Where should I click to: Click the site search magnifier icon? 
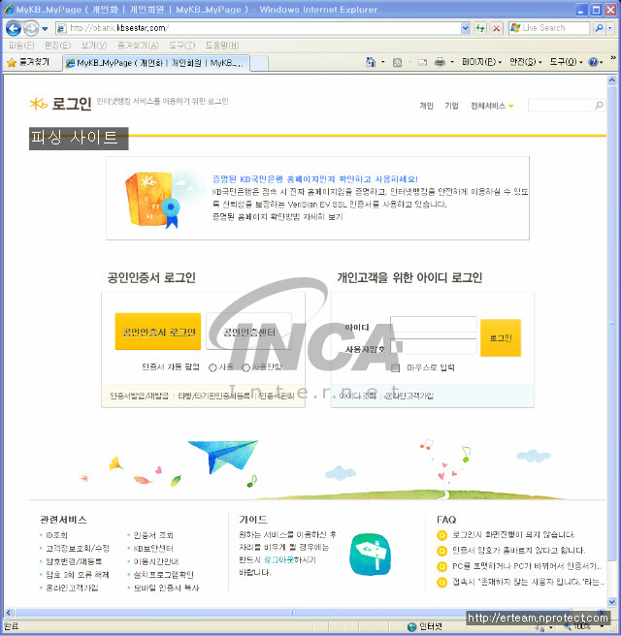tap(599, 106)
